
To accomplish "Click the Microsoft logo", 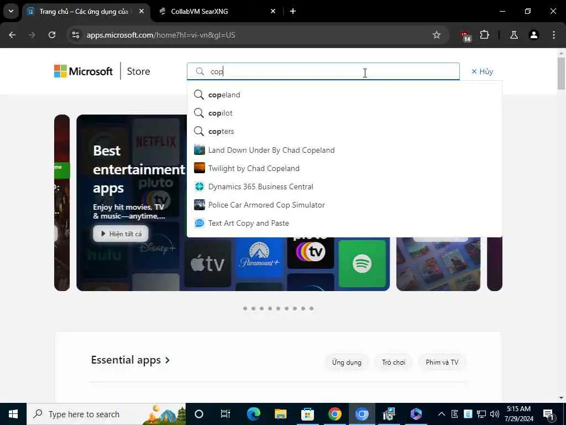I will 83,71.
